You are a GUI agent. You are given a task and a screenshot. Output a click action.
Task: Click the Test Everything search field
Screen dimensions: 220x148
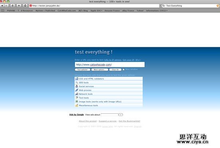click(x=190, y=6)
